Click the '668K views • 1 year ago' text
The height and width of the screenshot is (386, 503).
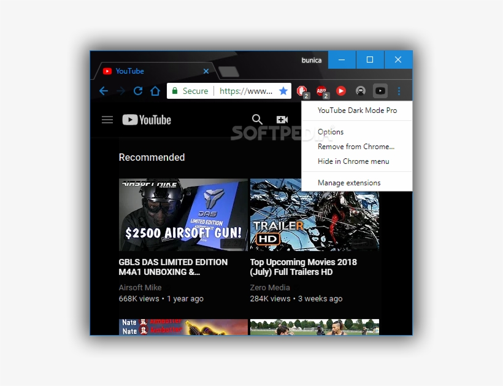click(x=161, y=299)
